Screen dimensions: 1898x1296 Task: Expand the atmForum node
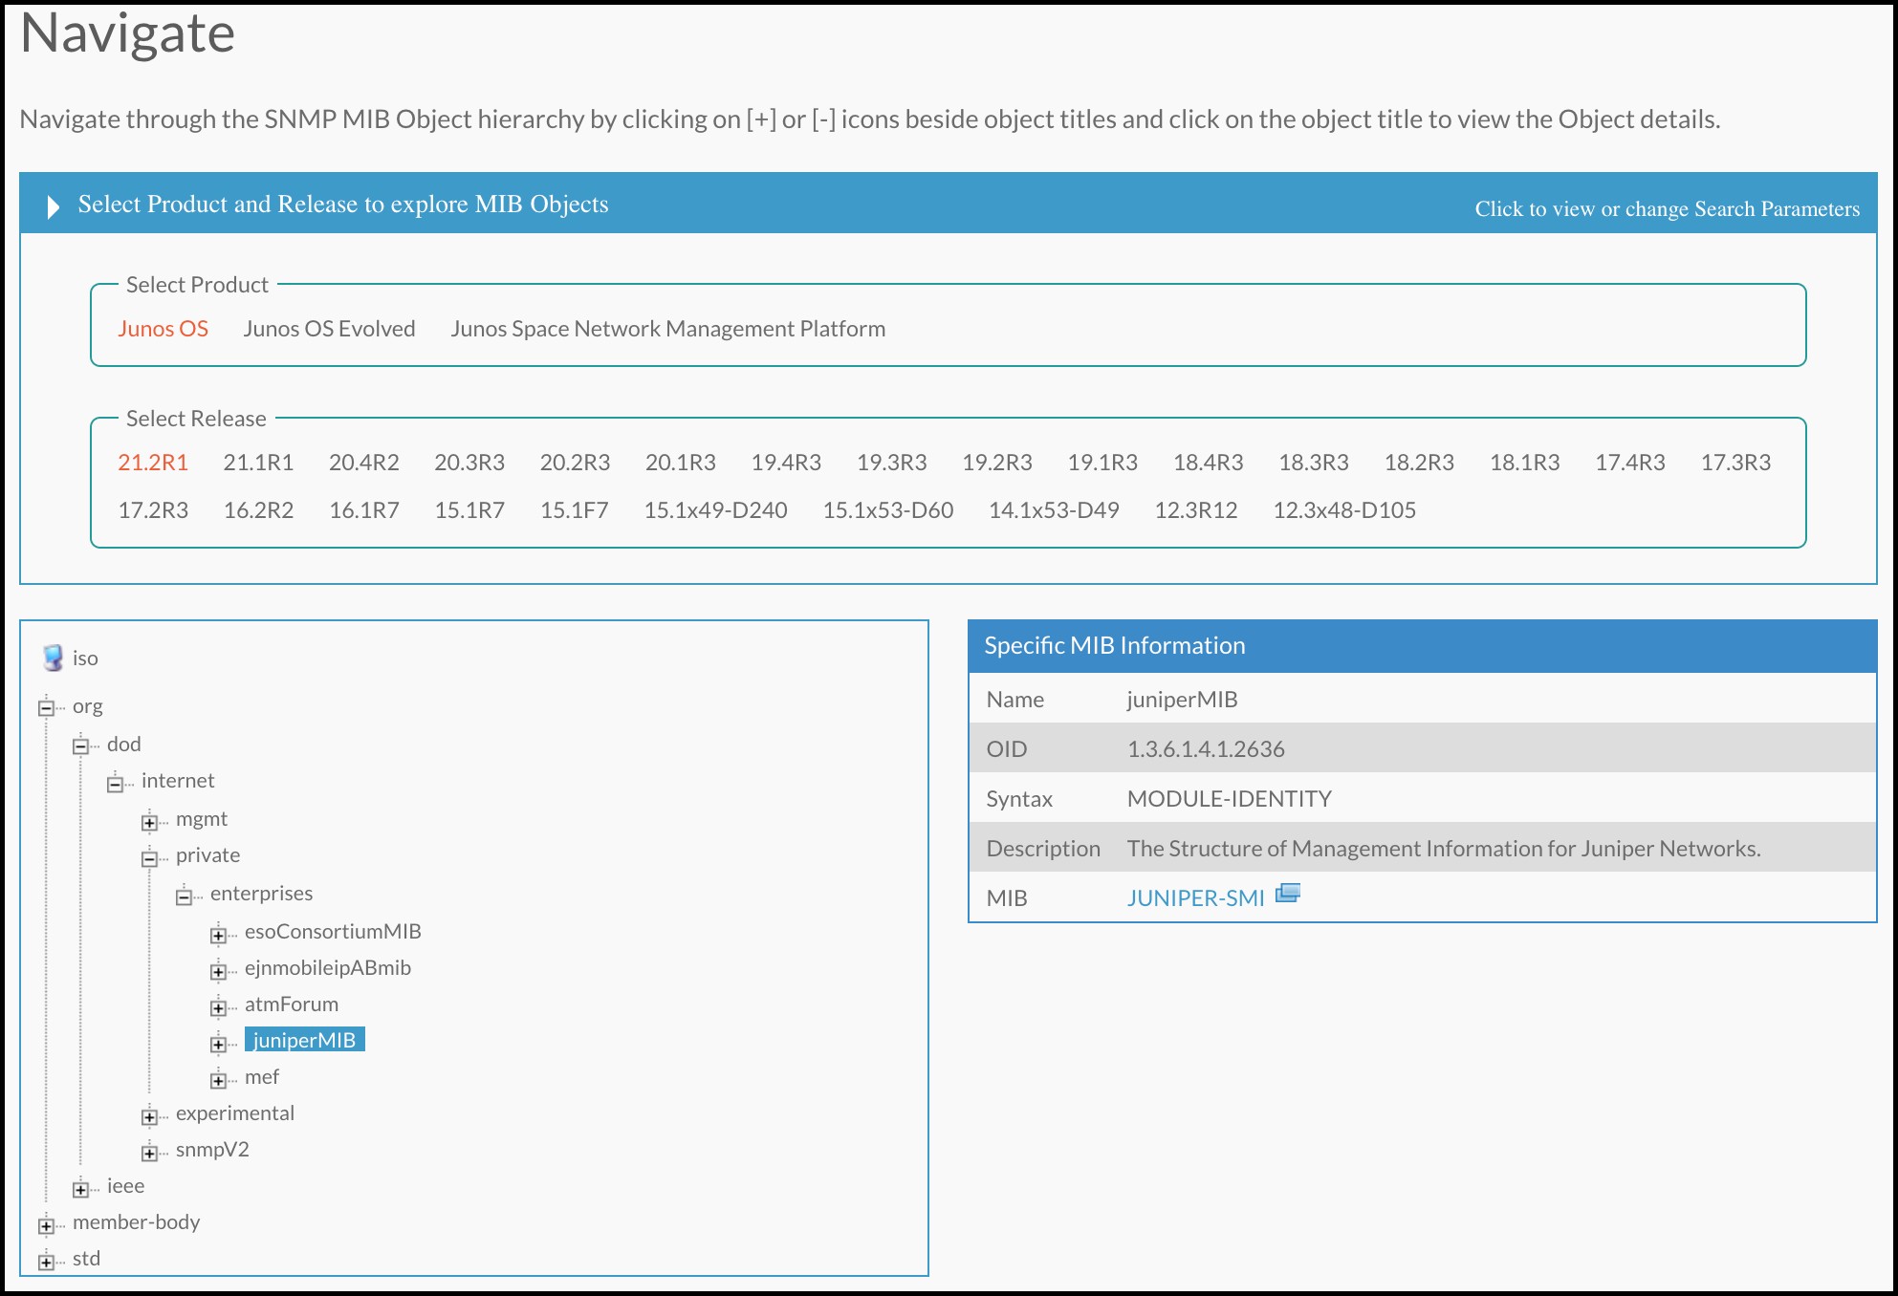218,1007
